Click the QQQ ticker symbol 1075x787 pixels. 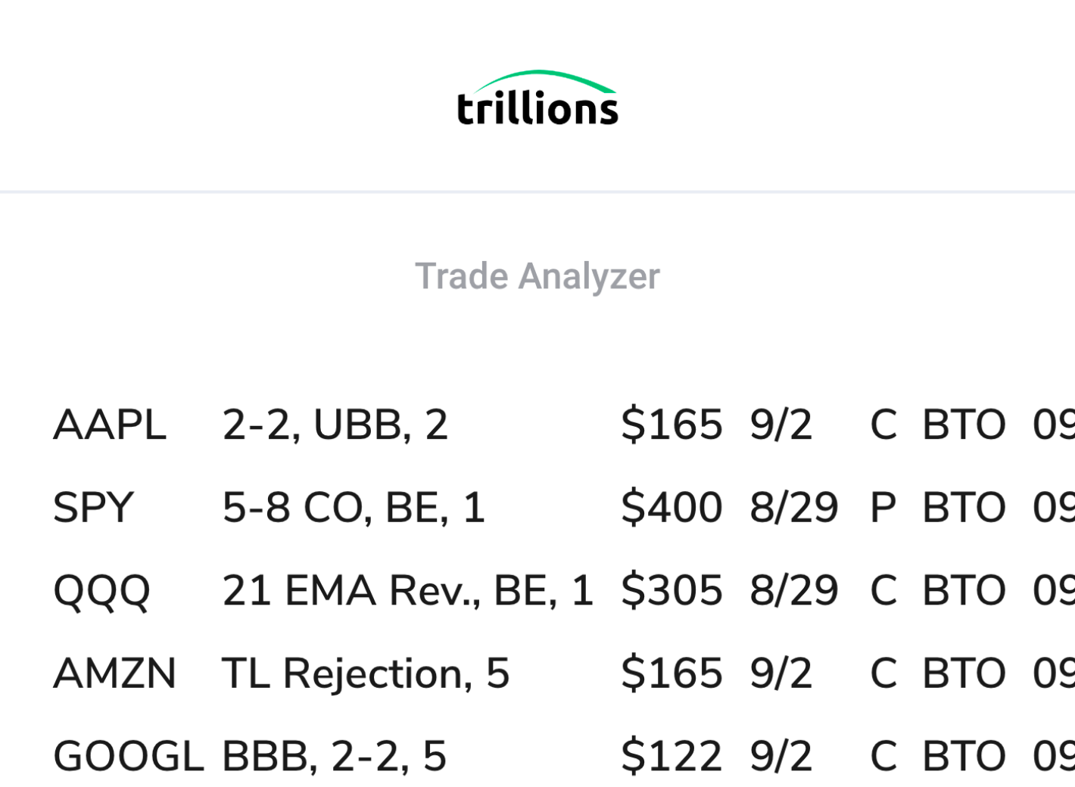(x=102, y=591)
